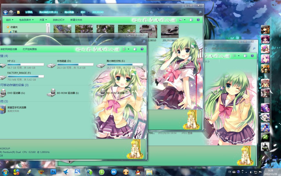Image resolution: width=281 pixels, height=176 pixels.
Task: Open view options arrow in the right window
Action: click(x=239, y=56)
